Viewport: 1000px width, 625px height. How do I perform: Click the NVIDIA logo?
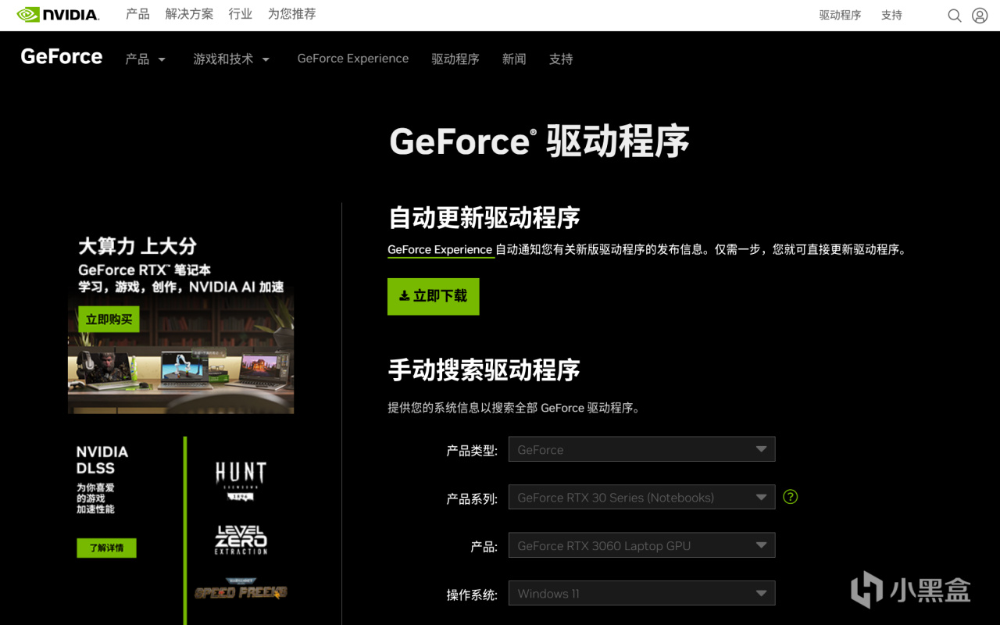(x=58, y=15)
